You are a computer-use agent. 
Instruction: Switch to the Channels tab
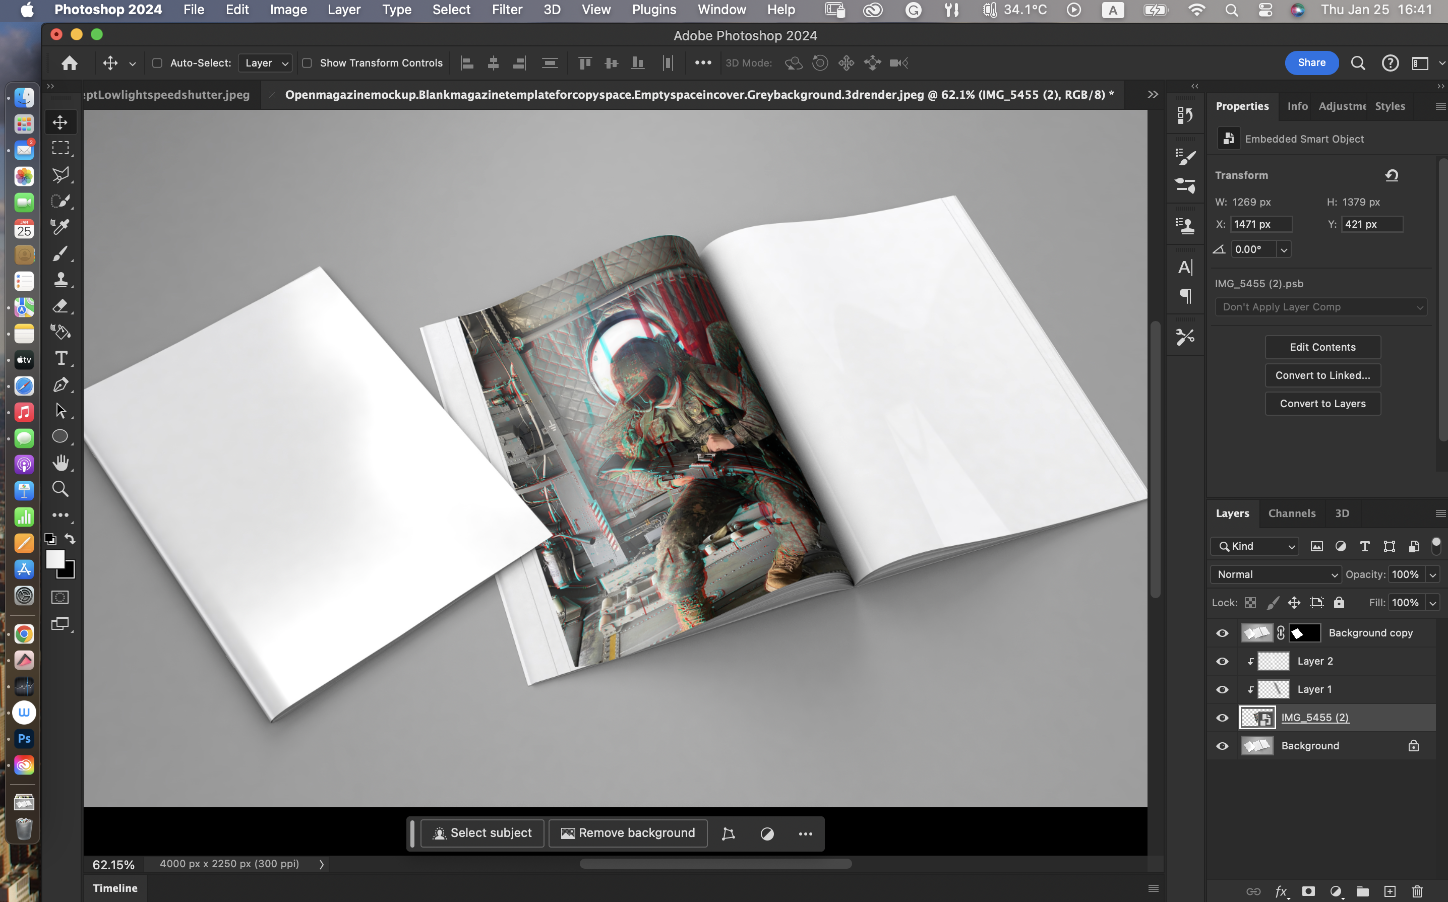tap(1291, 513)
